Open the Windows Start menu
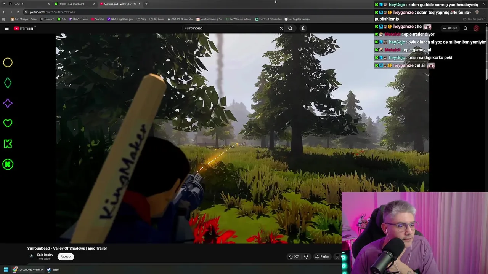The height and width of the screenshot is (274, 488). click(x=6, y=269)
